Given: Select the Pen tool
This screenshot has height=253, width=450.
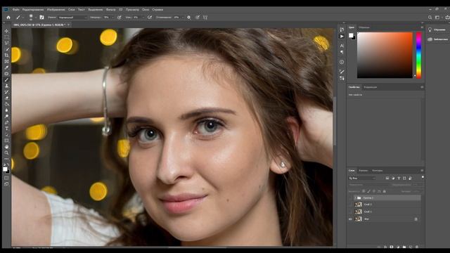Looking at the screenshot, I should pyautogui.click(x=6, y=122).
